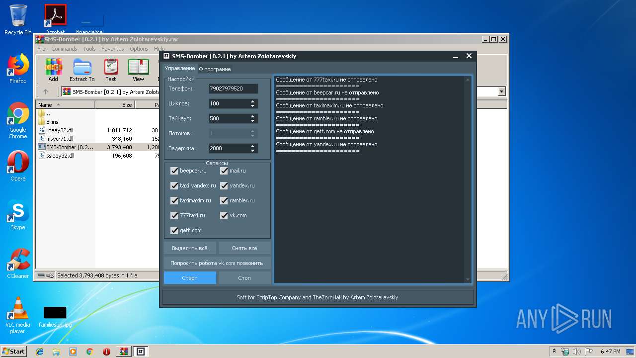The width and height of the screenshot is (636, 358).
Task: Switch to the Управление tab
Action: (179, 68)
